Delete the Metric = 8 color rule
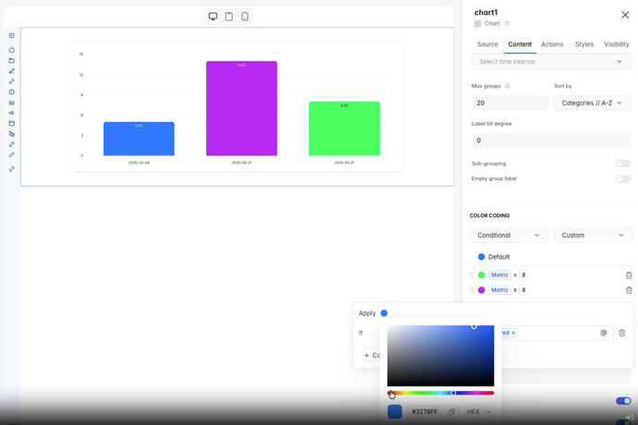This screenshot has height=425, width=638. click(x=629, y=275)
